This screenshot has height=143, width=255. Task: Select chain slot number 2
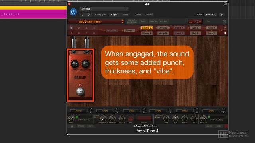(79, 28)
